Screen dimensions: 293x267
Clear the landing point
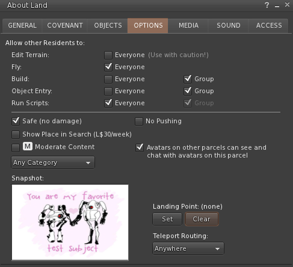point(202,219)
